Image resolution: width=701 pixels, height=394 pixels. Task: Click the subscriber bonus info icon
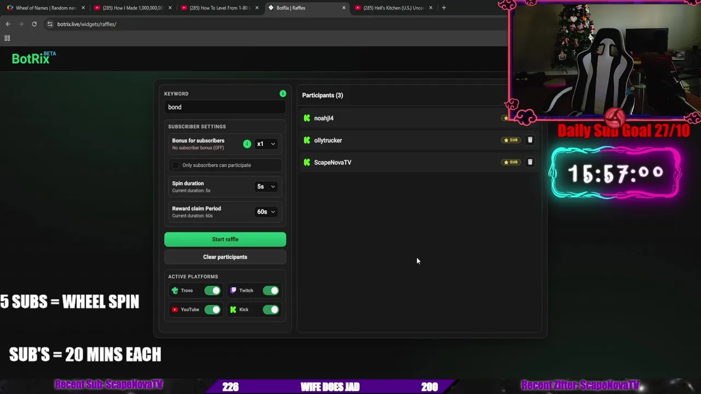pos(247,144)
